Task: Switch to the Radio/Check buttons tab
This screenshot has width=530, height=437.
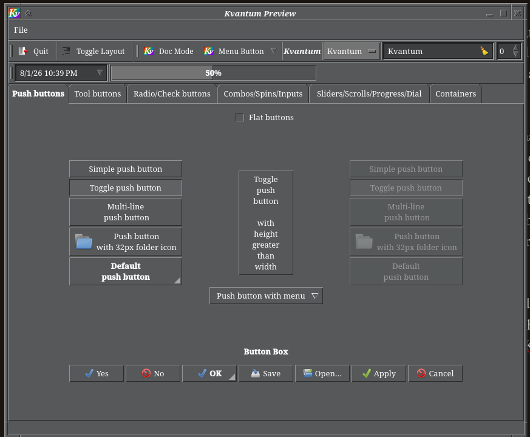Action: pyautogui.click(x=172, y=93)
